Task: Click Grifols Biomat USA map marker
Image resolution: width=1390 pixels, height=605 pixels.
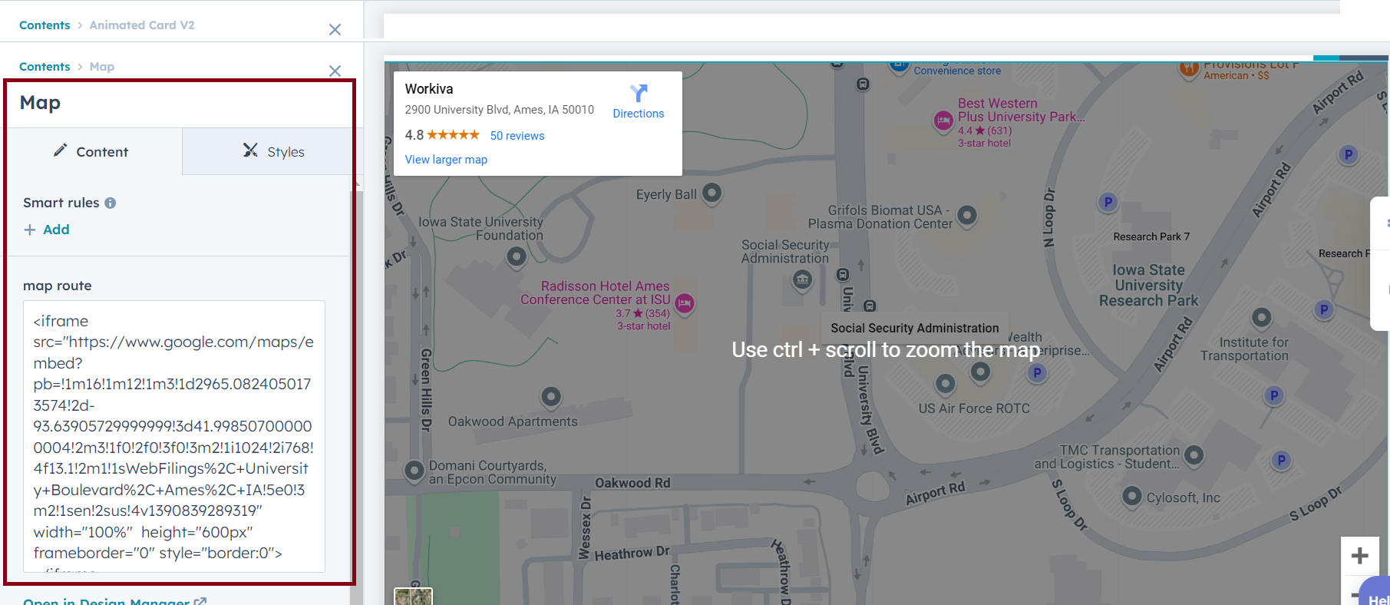Action: coord(967,216)
